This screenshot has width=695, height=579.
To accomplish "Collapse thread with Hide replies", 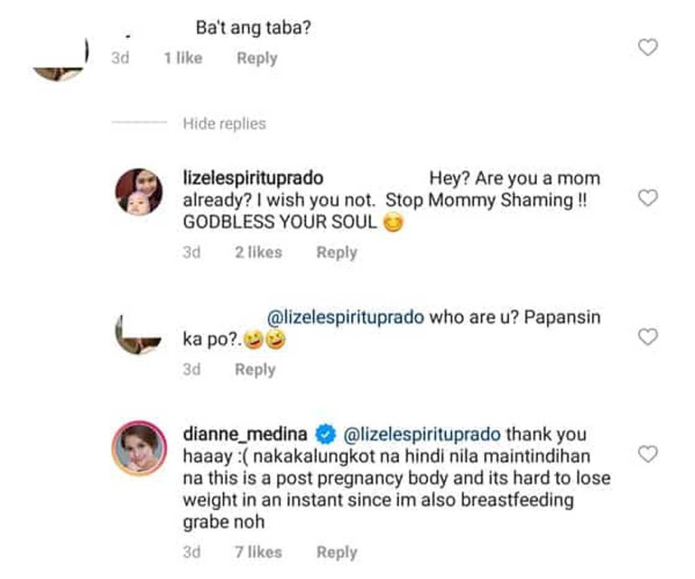I will [x=224, y=123].
